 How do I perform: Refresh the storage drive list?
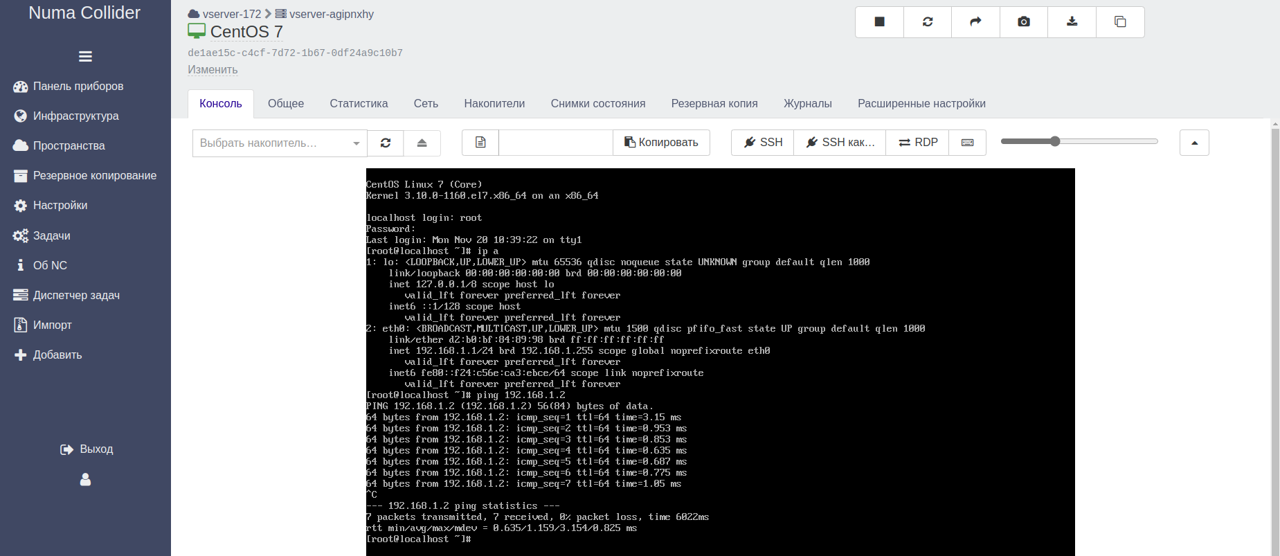click(386, 143)
